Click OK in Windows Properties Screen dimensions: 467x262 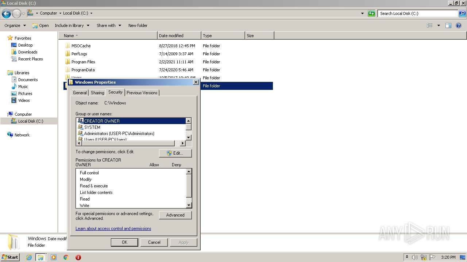point(124,242)
